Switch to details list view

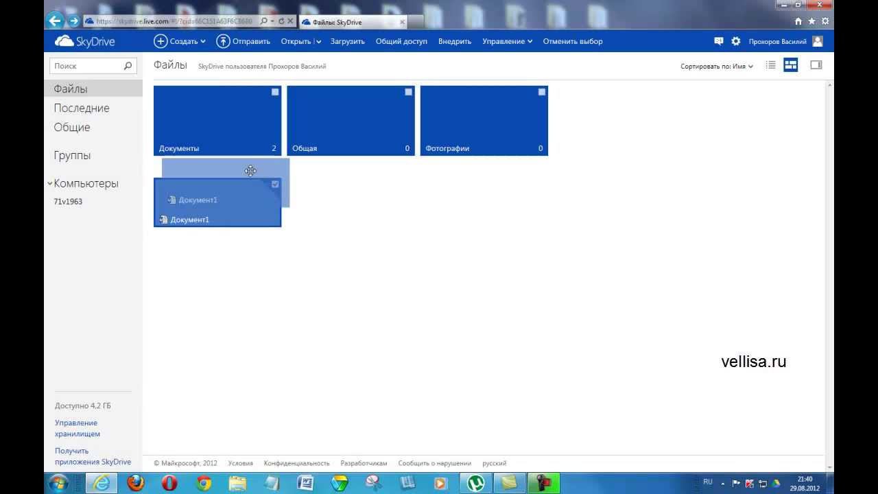click(x=771, y=65)
